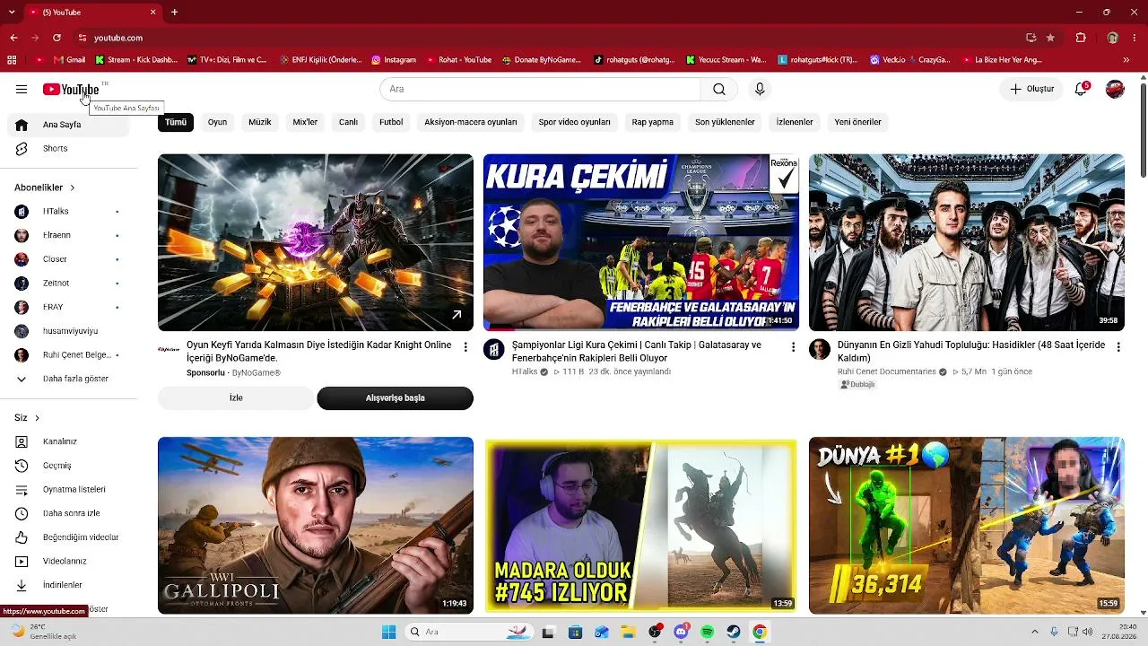This screenshot has width=1148, height=646.
Task: Click the YouTube logo
Action: pyautogui.click(x=71, y=90)
